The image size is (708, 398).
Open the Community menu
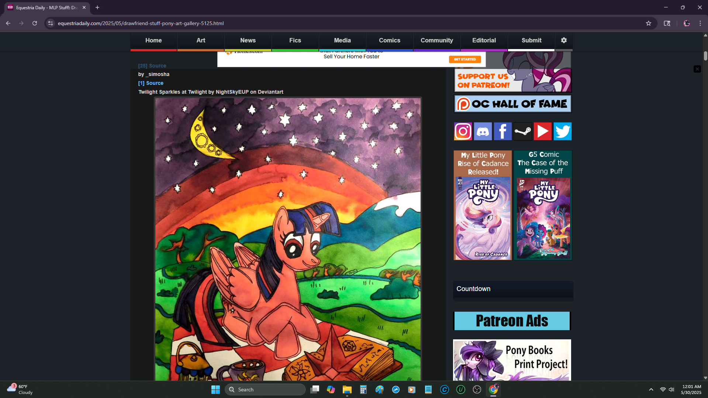tap(437, 41)
